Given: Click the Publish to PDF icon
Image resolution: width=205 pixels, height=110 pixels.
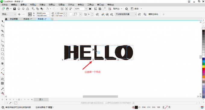Looking at the screenshot, I should point(71,9).
